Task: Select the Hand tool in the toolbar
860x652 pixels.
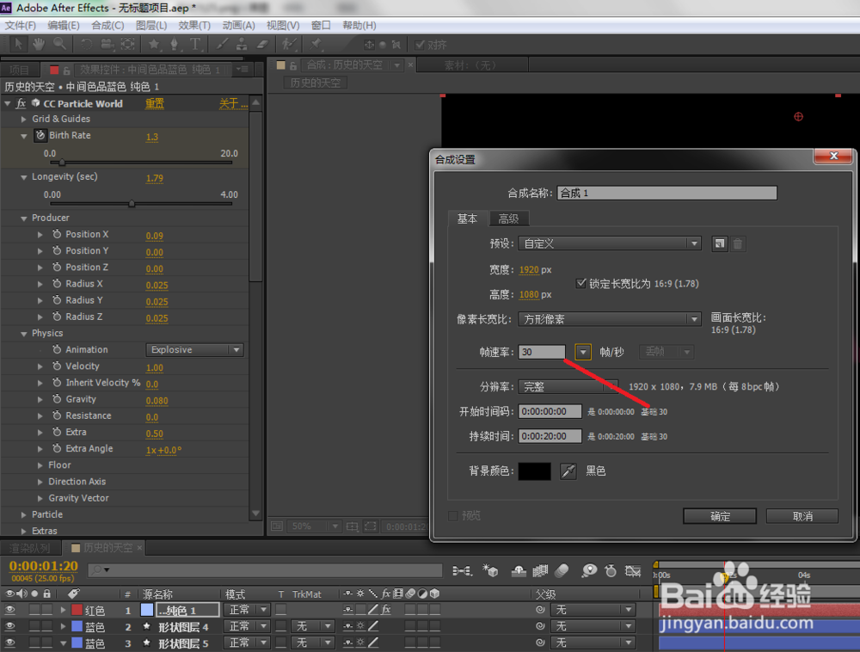Action: pos(39,44)
